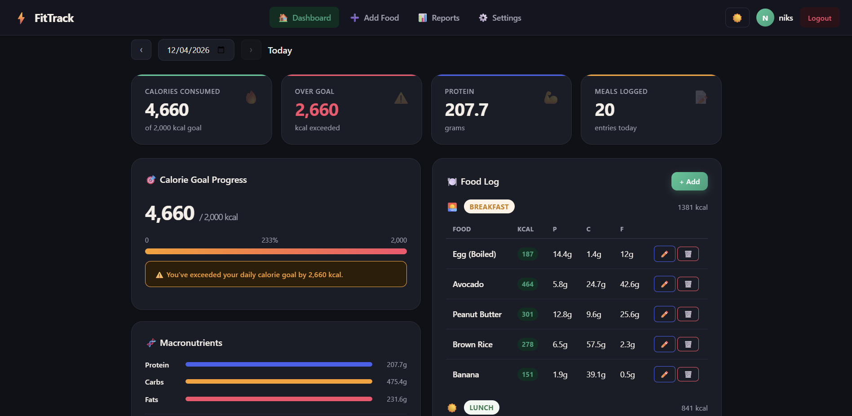
Task: Click the 187 kcal badge for Egg
Action: tap(527, 254)
